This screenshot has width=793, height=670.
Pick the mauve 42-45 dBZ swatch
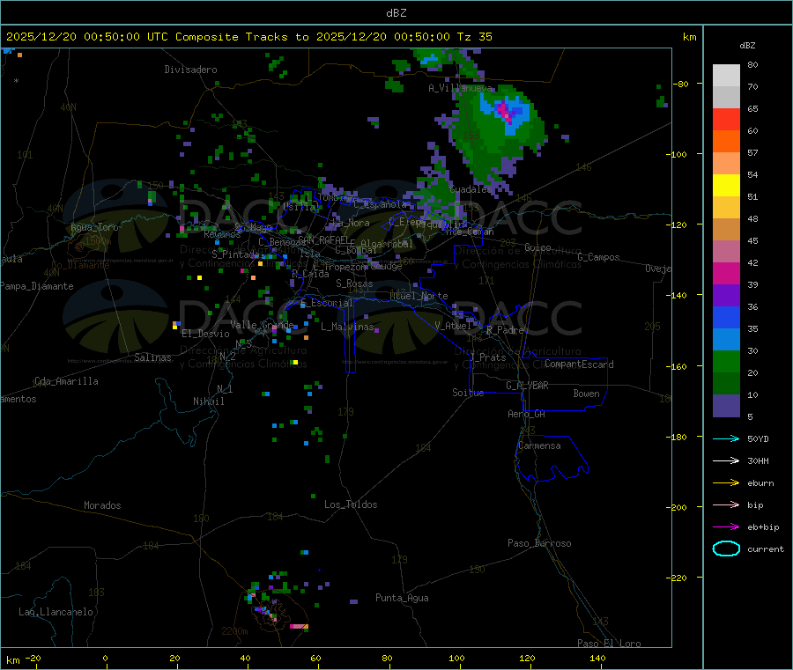tap(726, 251)
